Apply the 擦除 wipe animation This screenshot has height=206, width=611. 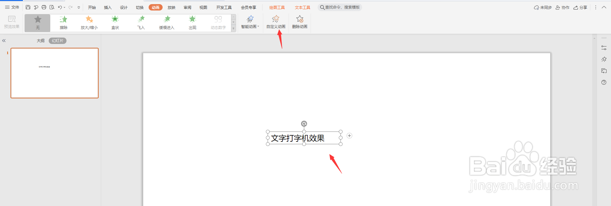pos(64,23)
